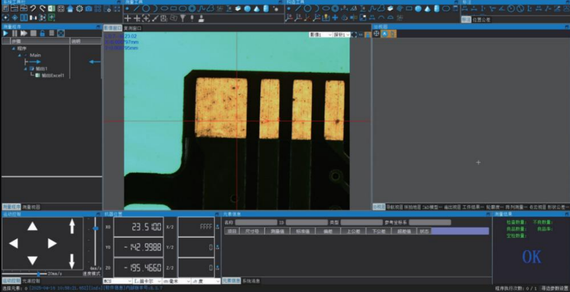The image size is (570, 292).
Task: Toggle the lock icon in measurement program
Action: click(x=42, y=33)
